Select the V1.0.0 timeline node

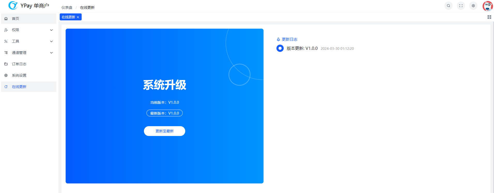click(280, 48)
